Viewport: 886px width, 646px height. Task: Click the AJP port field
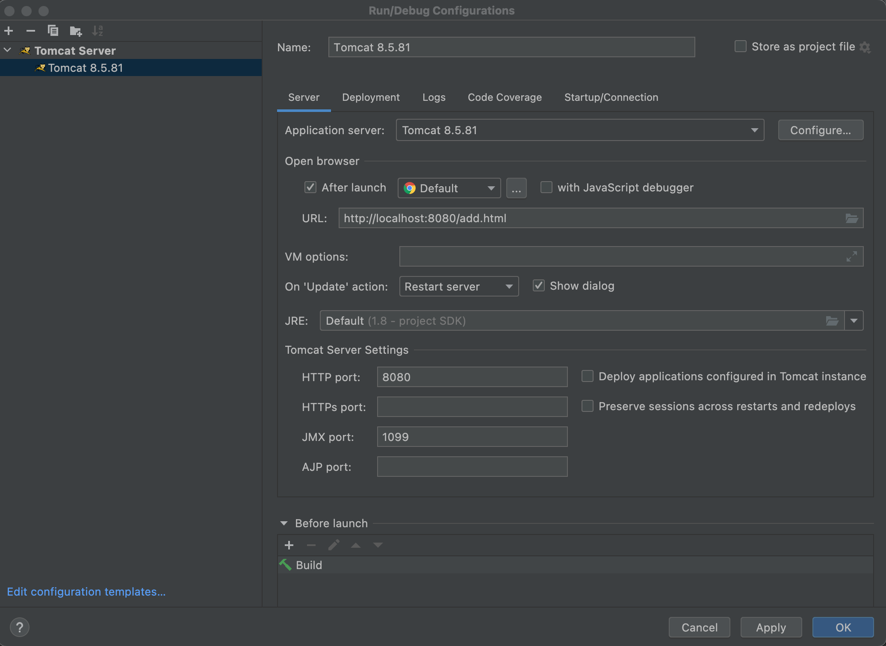tap(472, 467)
